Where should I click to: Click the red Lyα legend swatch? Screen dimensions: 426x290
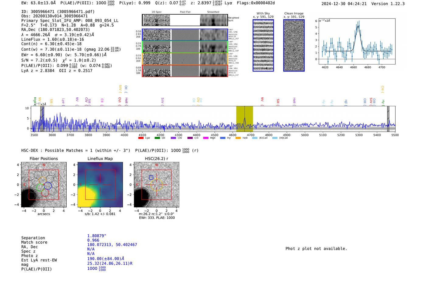141,138
